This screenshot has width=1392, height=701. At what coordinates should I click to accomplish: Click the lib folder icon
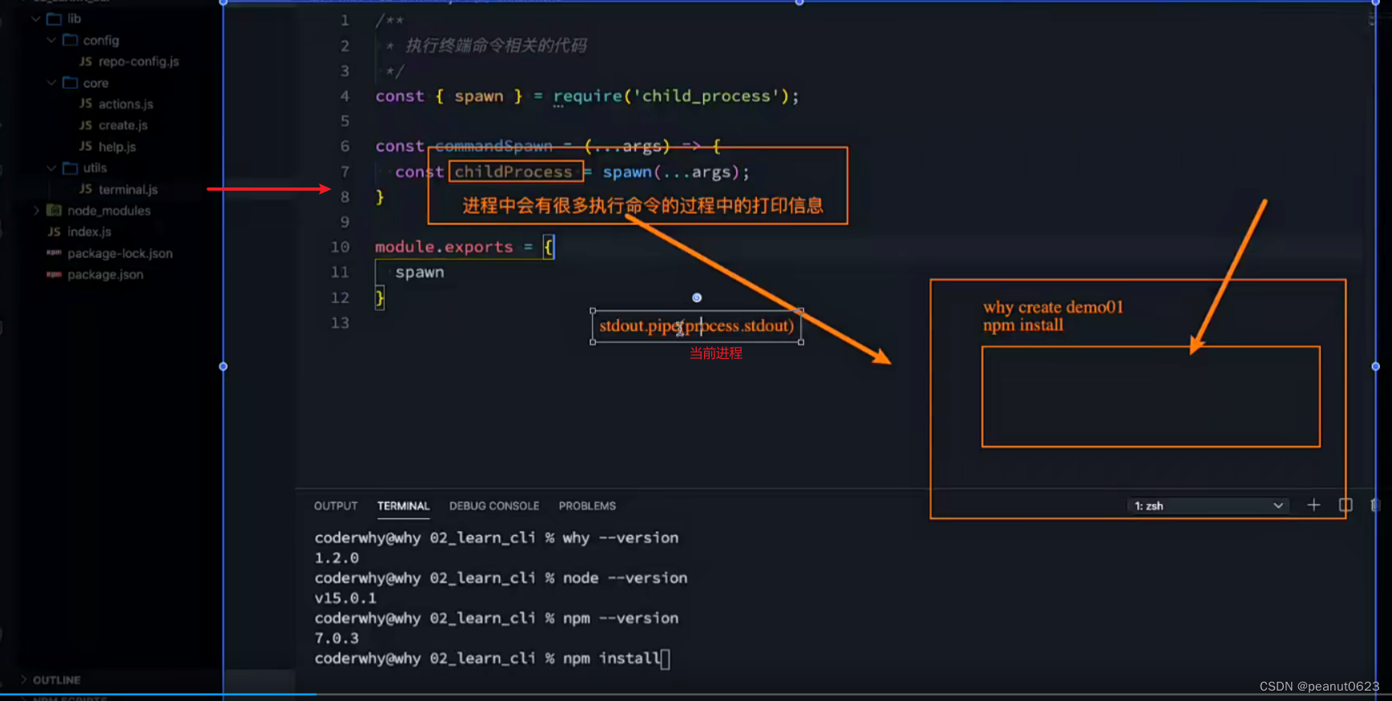54,18
